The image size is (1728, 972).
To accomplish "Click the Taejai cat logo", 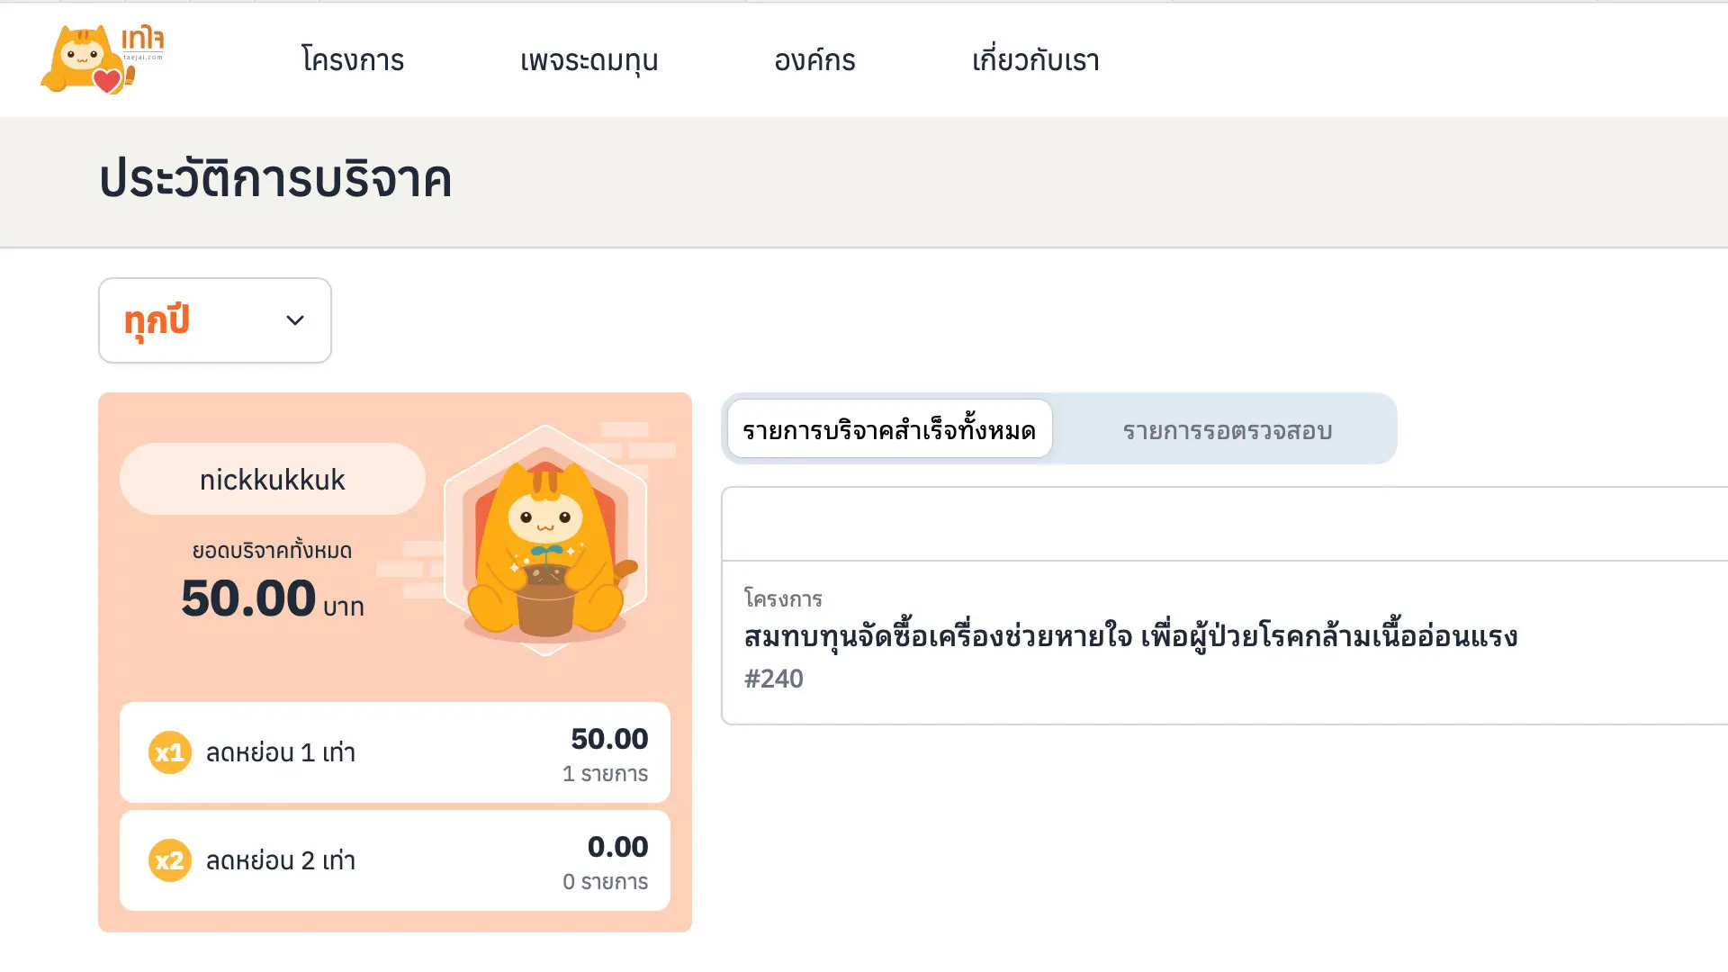I will coord(102,59).
